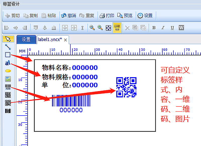This screenshot has height=146, width=201.
Task: Toggle italic formatting I
Action: tap(163, 28)
